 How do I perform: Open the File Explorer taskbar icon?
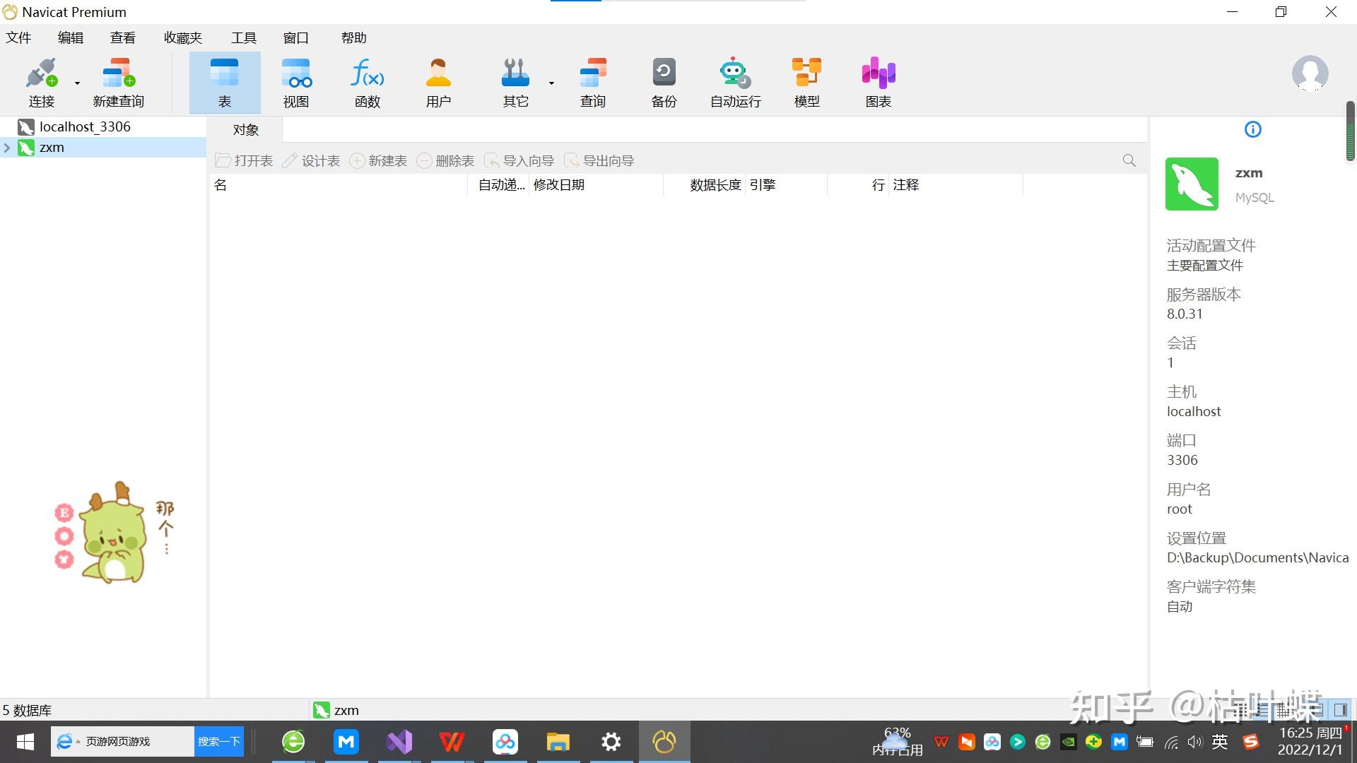click(x=558, y=742)
